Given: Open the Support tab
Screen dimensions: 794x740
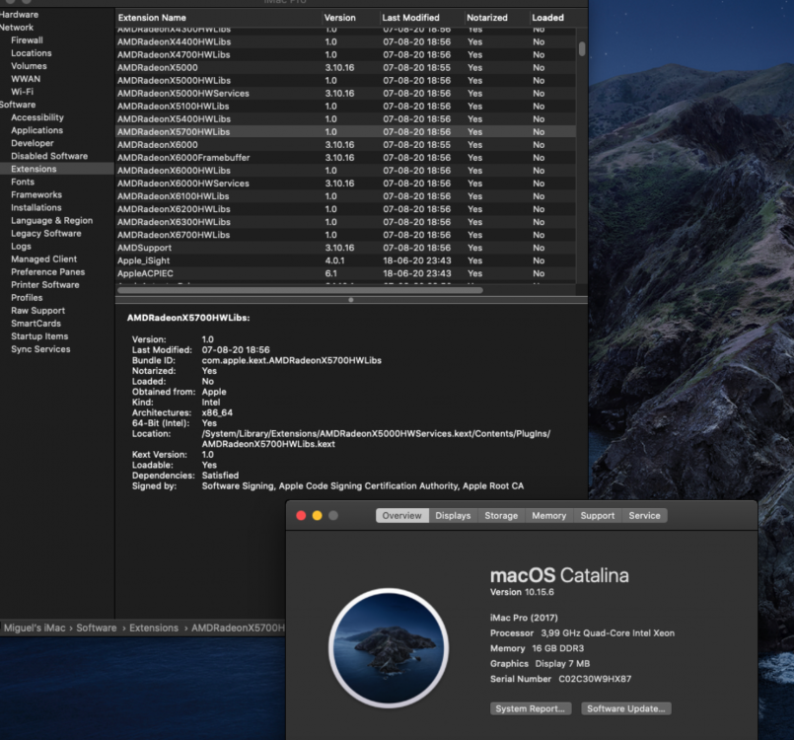Looking at the screenshot, I should (598, 516).
